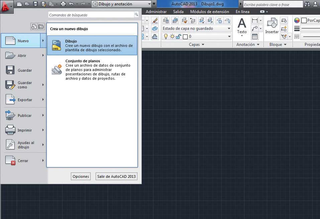Choose Conjunto de planos option
The height and width of the screenshot is (219, 320).
(92, 69)
